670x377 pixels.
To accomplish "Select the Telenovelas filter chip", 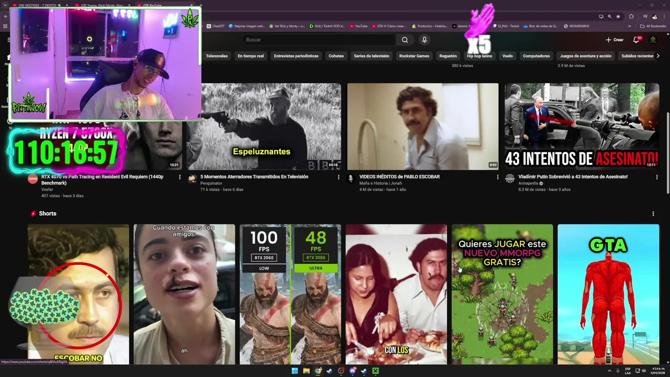I will coord(217,56).
